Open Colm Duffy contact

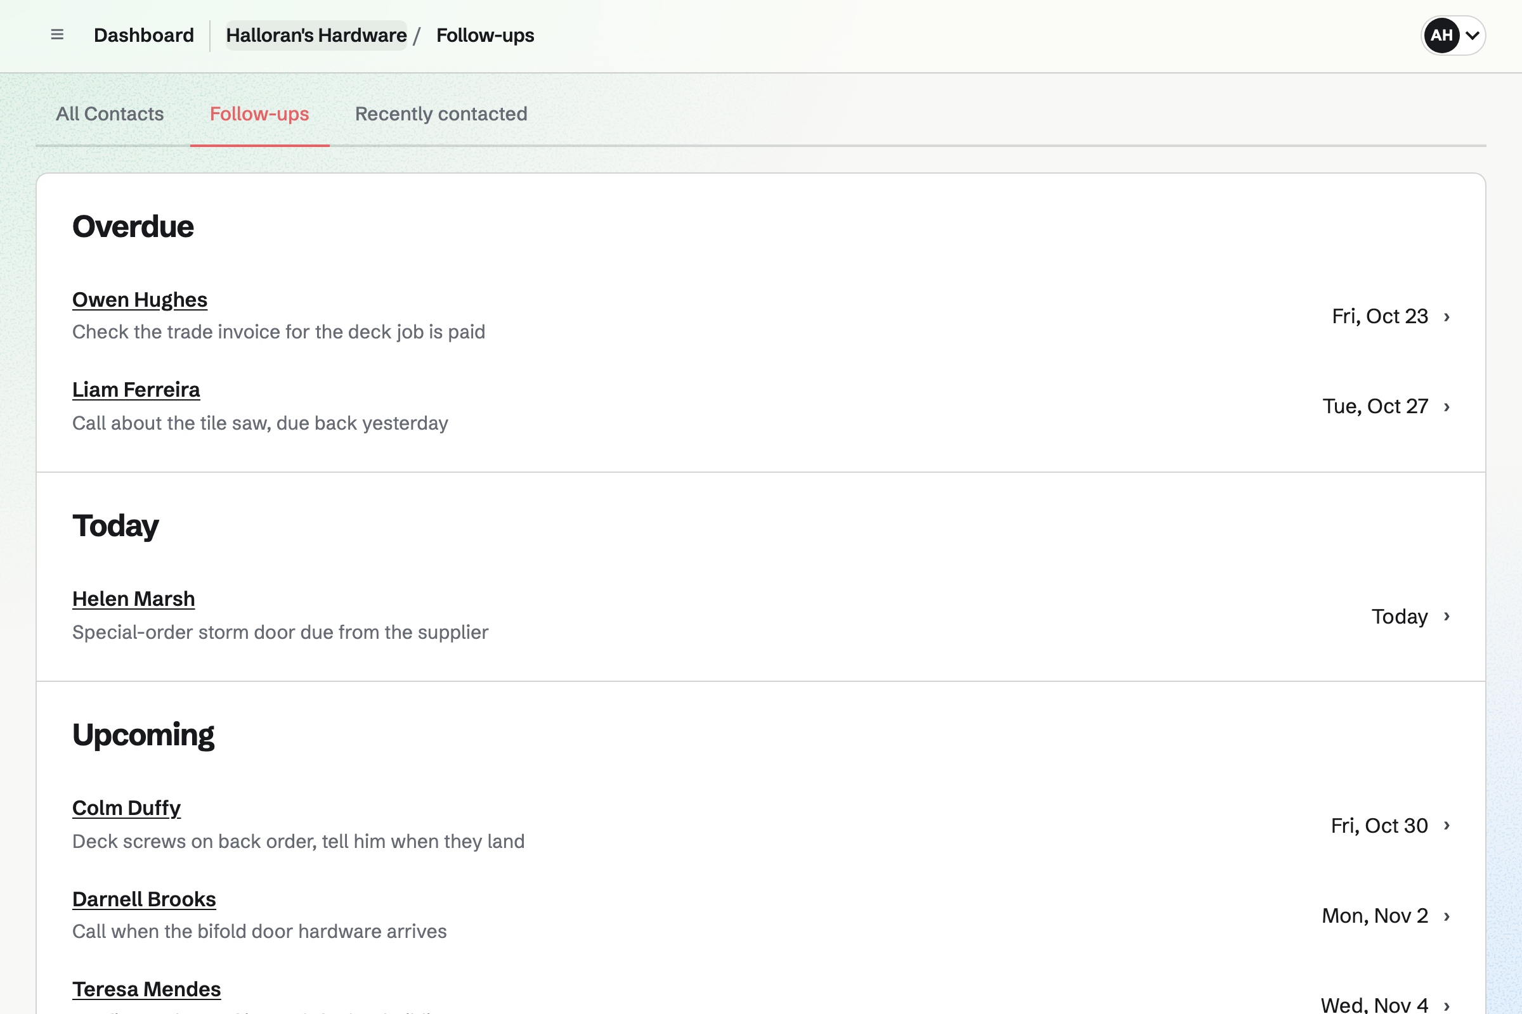[126, 807]
